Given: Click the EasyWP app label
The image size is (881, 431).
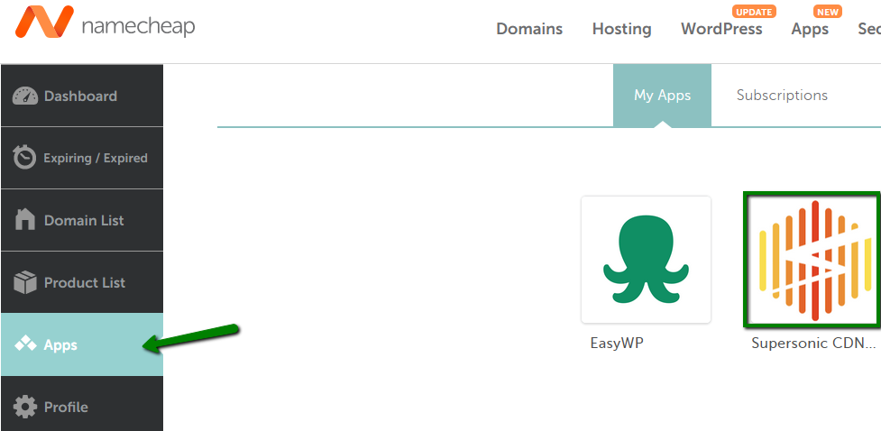Looking at the screenshot, I should pos(617,344).
